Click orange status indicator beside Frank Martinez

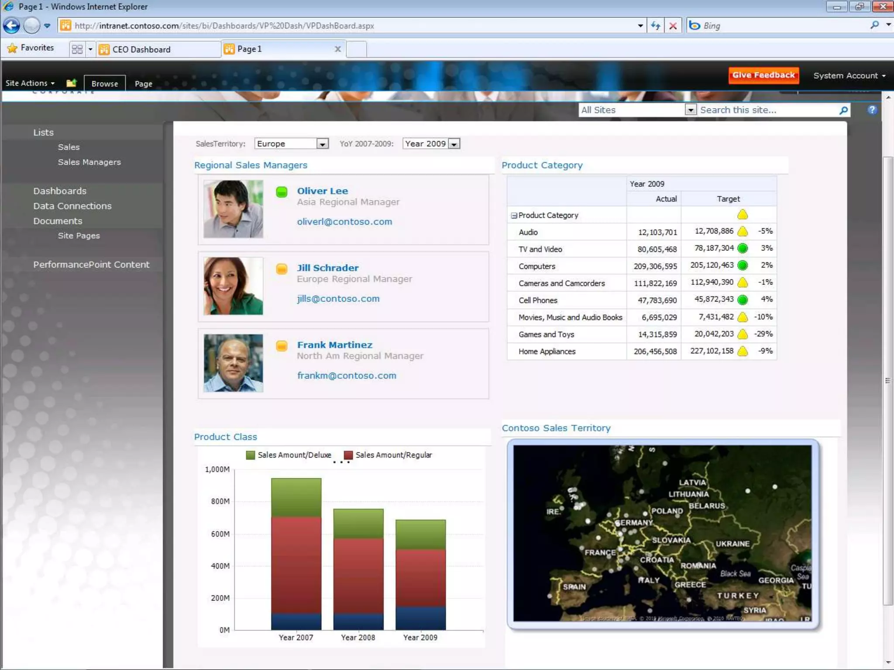[x=282, y=346]
